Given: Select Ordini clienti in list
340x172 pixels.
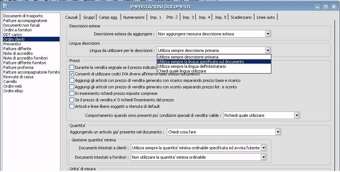Looking at the screenshot, I should [x=31, y=39].
